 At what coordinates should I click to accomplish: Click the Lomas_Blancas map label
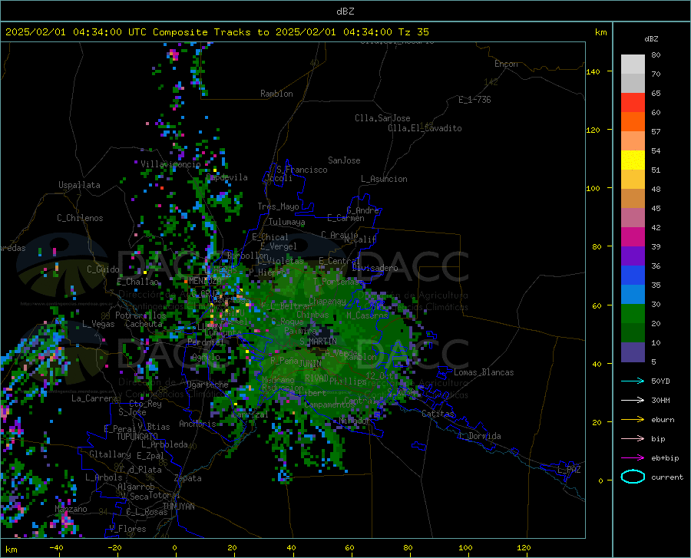[484, 372]
